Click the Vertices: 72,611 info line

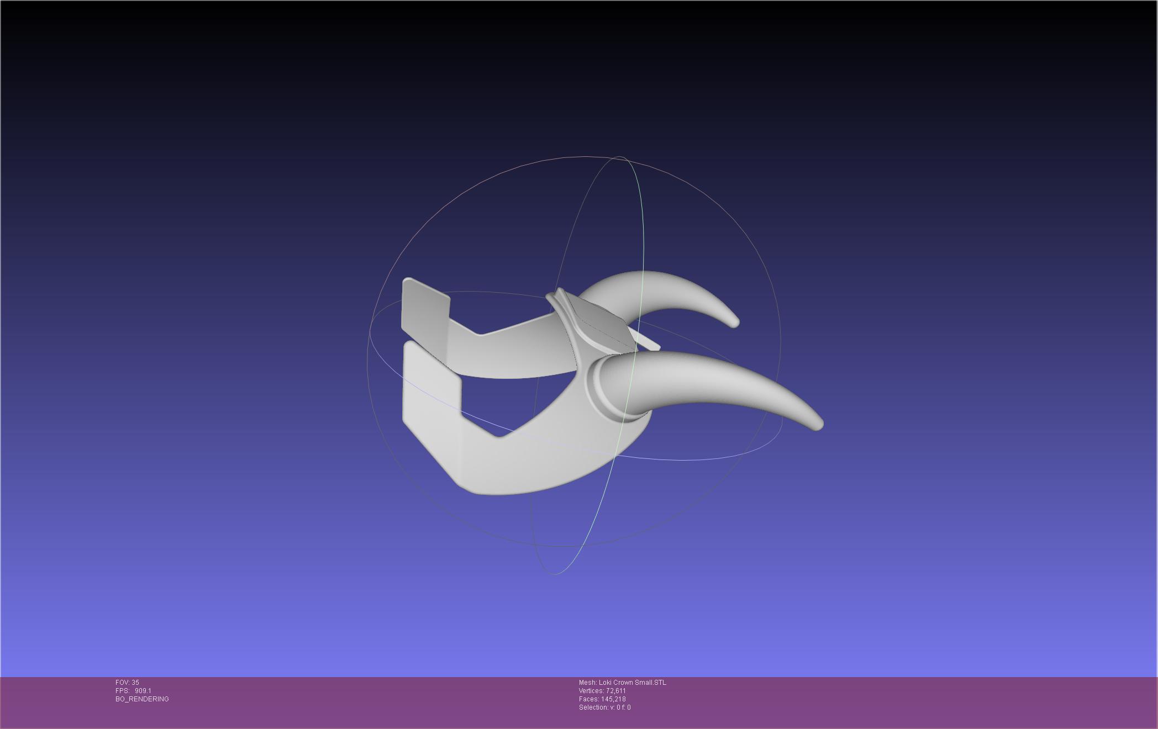coord(602,691)
